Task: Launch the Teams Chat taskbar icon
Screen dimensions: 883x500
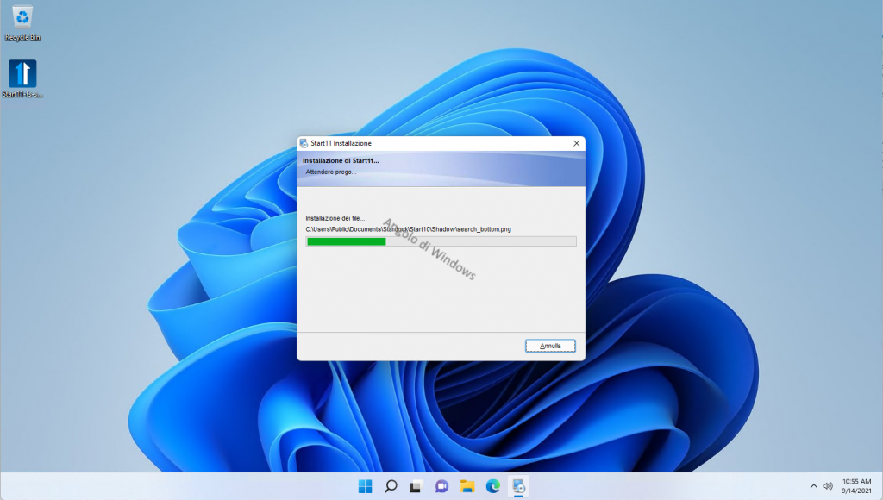Action: pyautogui.click(x=441, y=486)
